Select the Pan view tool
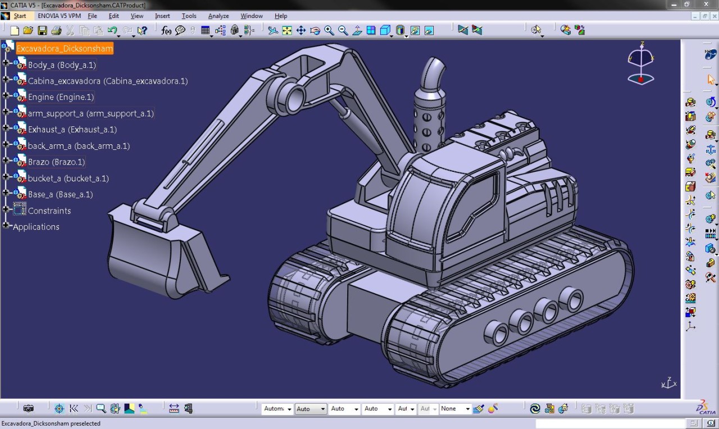Screen dimensions: 719x429 pos(301,30)
